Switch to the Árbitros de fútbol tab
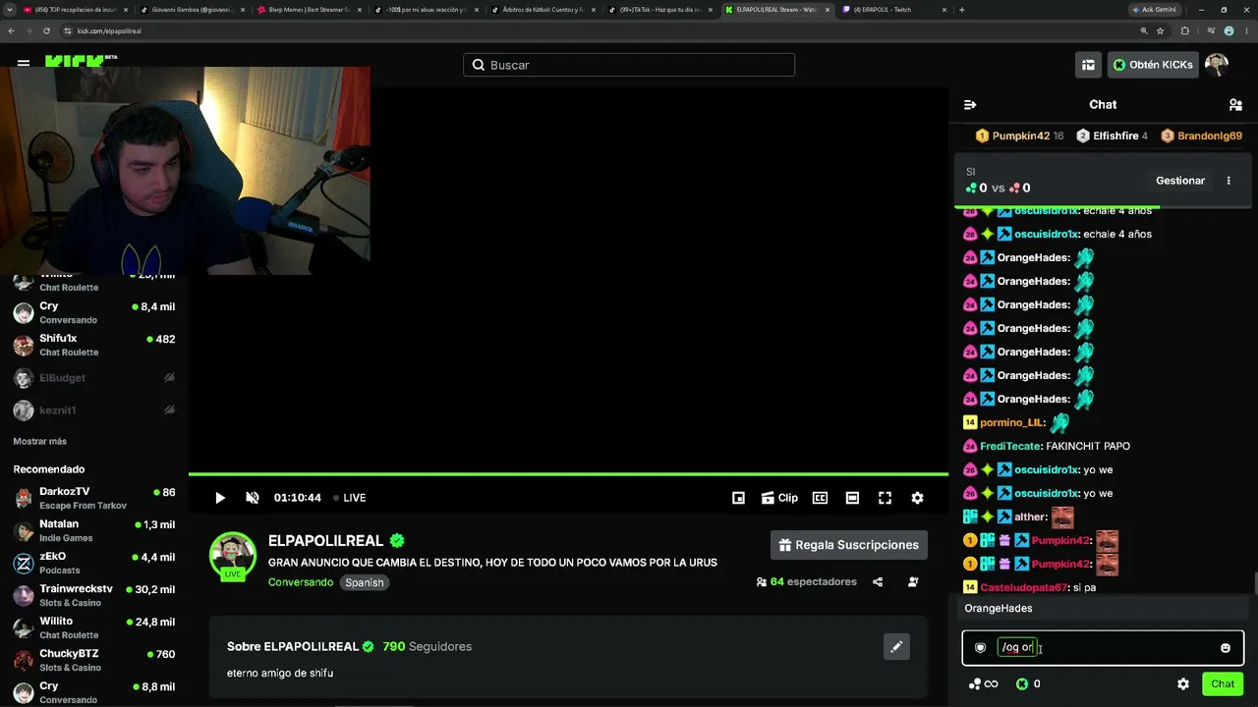This screenshot has width=1258, height=707. [541, 10]
